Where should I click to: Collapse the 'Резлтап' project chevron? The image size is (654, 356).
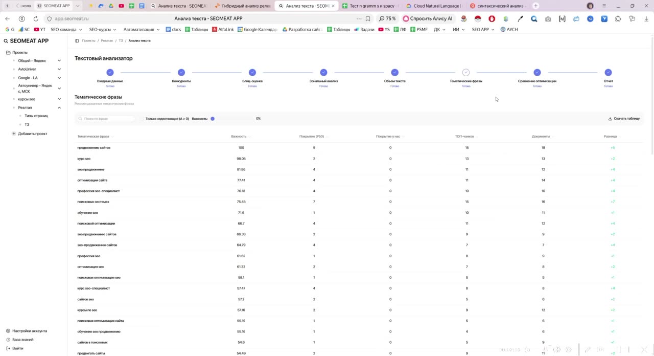[59, 107]
